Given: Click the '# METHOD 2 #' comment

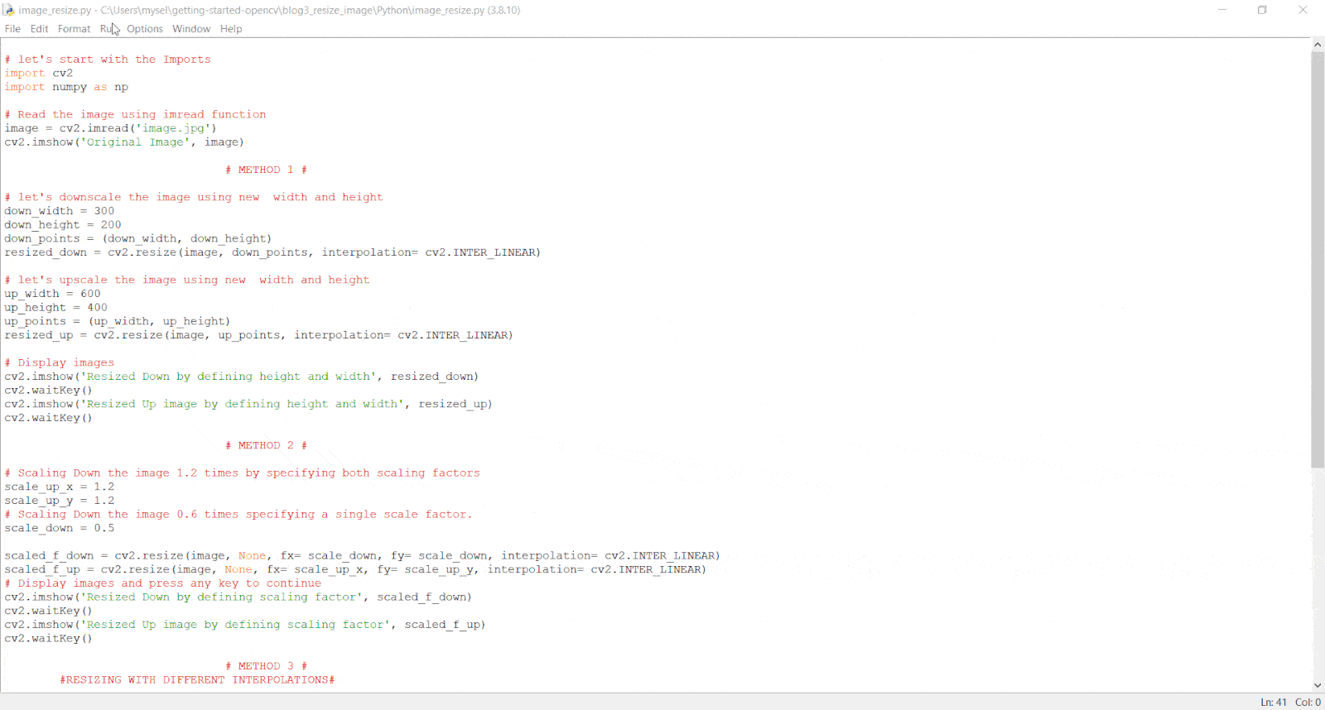Looking at the screenshot, I should point(267,445).
